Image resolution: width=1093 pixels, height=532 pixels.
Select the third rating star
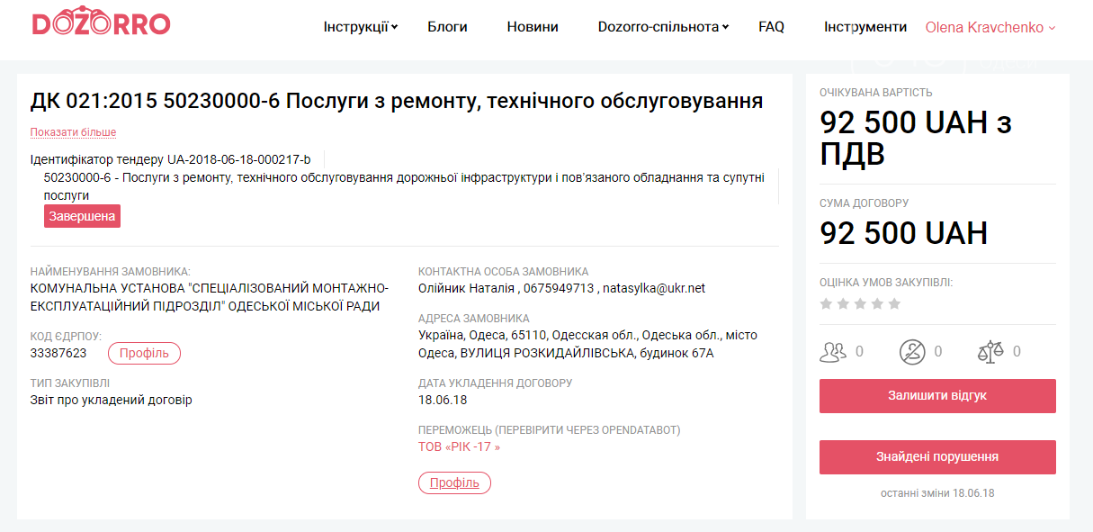(860, 304)
